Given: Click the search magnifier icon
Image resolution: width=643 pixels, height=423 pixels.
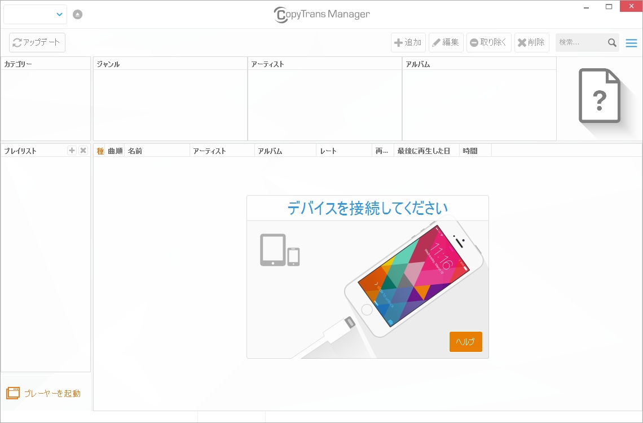Looking at the screenshot, I should click(611, 42).
